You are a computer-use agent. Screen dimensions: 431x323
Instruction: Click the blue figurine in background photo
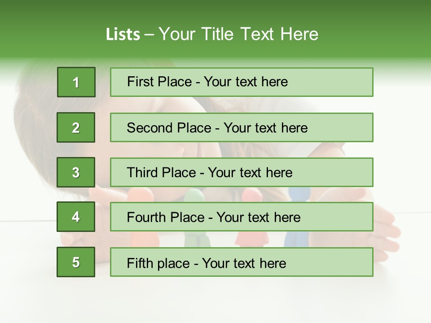click(x=297, y=238)
